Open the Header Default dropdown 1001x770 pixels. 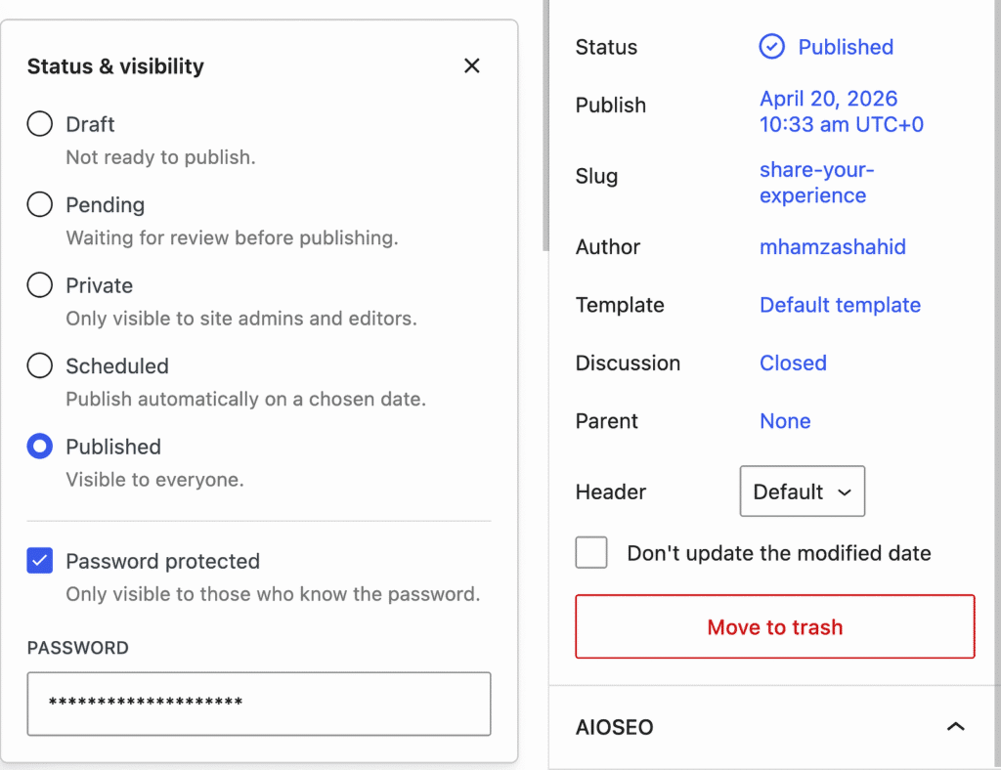pos(803,492)
